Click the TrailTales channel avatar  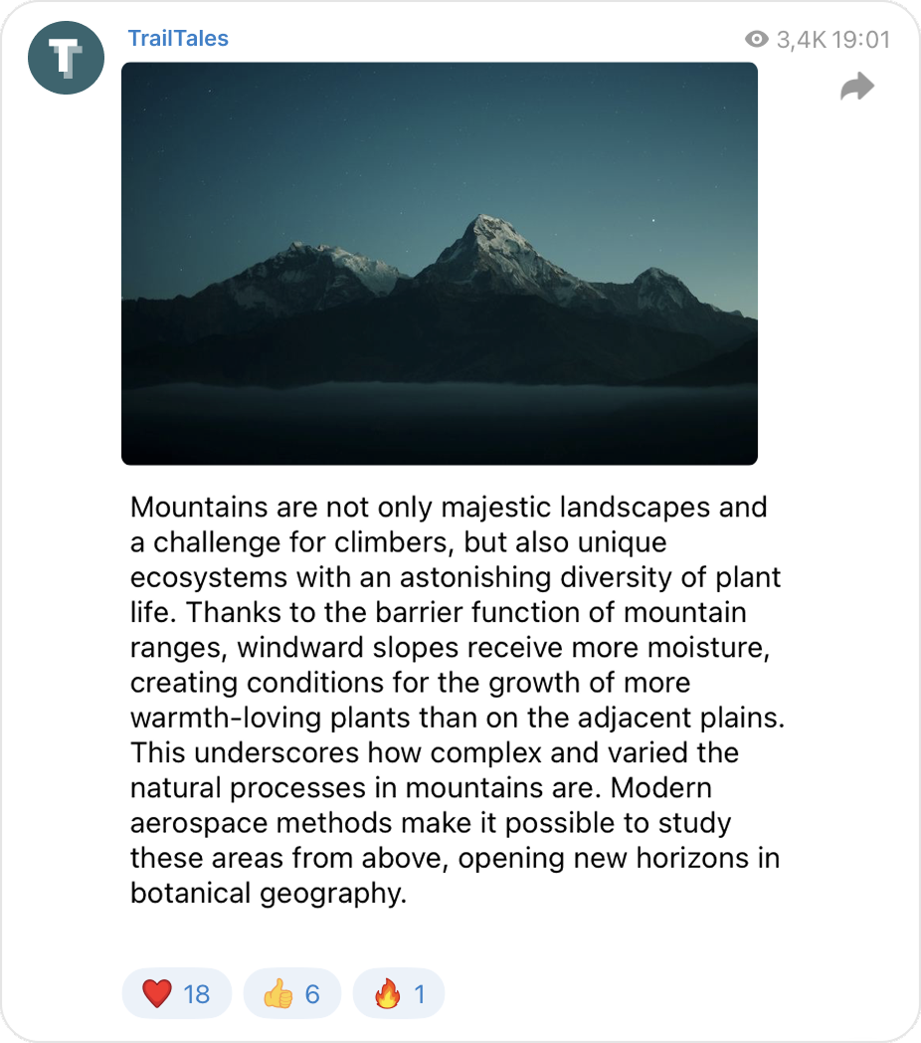click(x=66, y=57)
